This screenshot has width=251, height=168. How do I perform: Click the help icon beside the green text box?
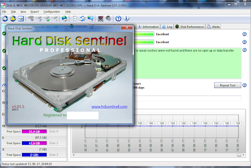pos(244,50)
